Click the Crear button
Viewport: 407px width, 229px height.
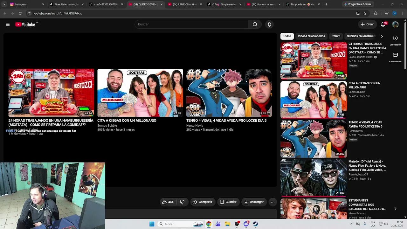(x=367, y=24)
